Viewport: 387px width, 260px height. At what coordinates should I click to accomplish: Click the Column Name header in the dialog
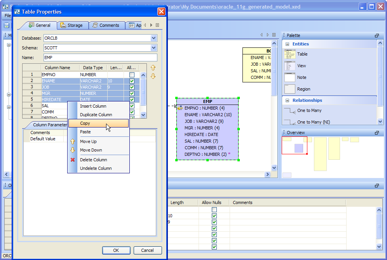(60, 68)
